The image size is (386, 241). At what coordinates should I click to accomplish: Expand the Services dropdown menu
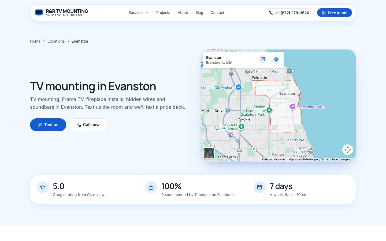(x=138, y=13)
